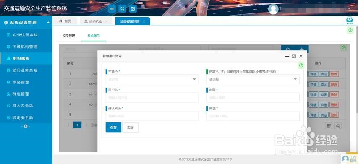358x164 pixels.
Task: Click the 取消 button
Action: tap(131, 127)
